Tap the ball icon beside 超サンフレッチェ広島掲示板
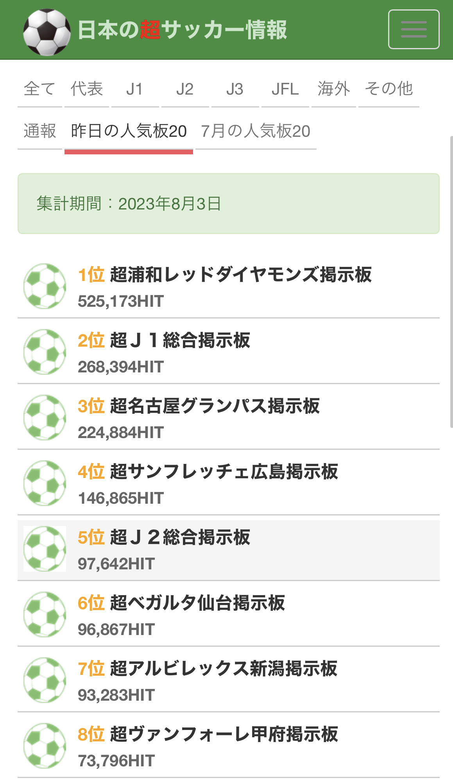Image resolution: width=453 pixels, height=780 pixels. point(45,483)
